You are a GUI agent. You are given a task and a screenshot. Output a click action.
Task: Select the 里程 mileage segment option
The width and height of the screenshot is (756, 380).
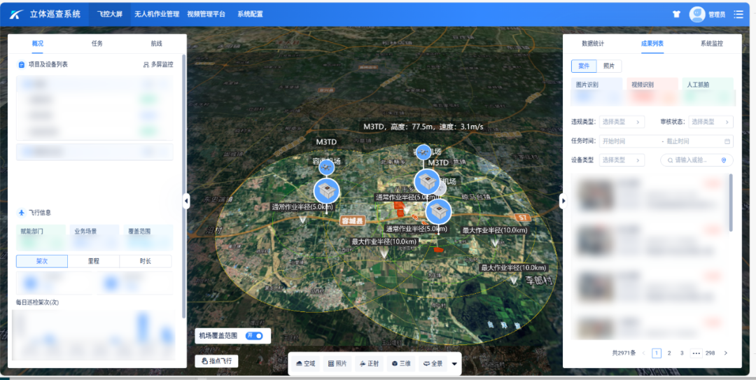(94, 261)
